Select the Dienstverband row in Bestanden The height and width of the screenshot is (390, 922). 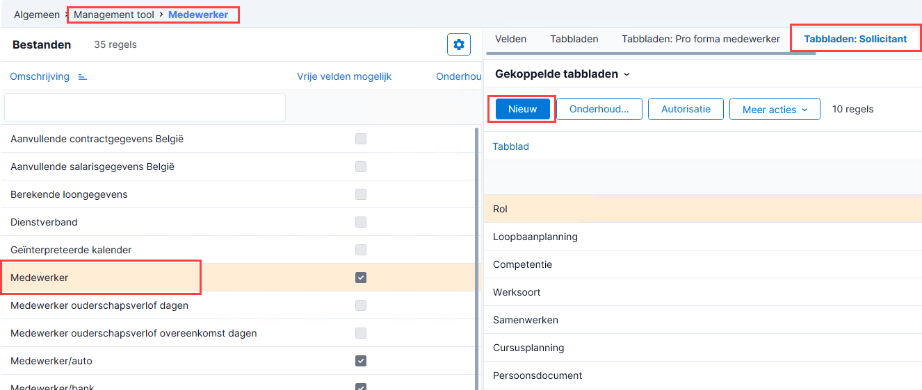click(x=240, y=222)
